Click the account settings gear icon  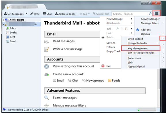click(x=47, y=66)
